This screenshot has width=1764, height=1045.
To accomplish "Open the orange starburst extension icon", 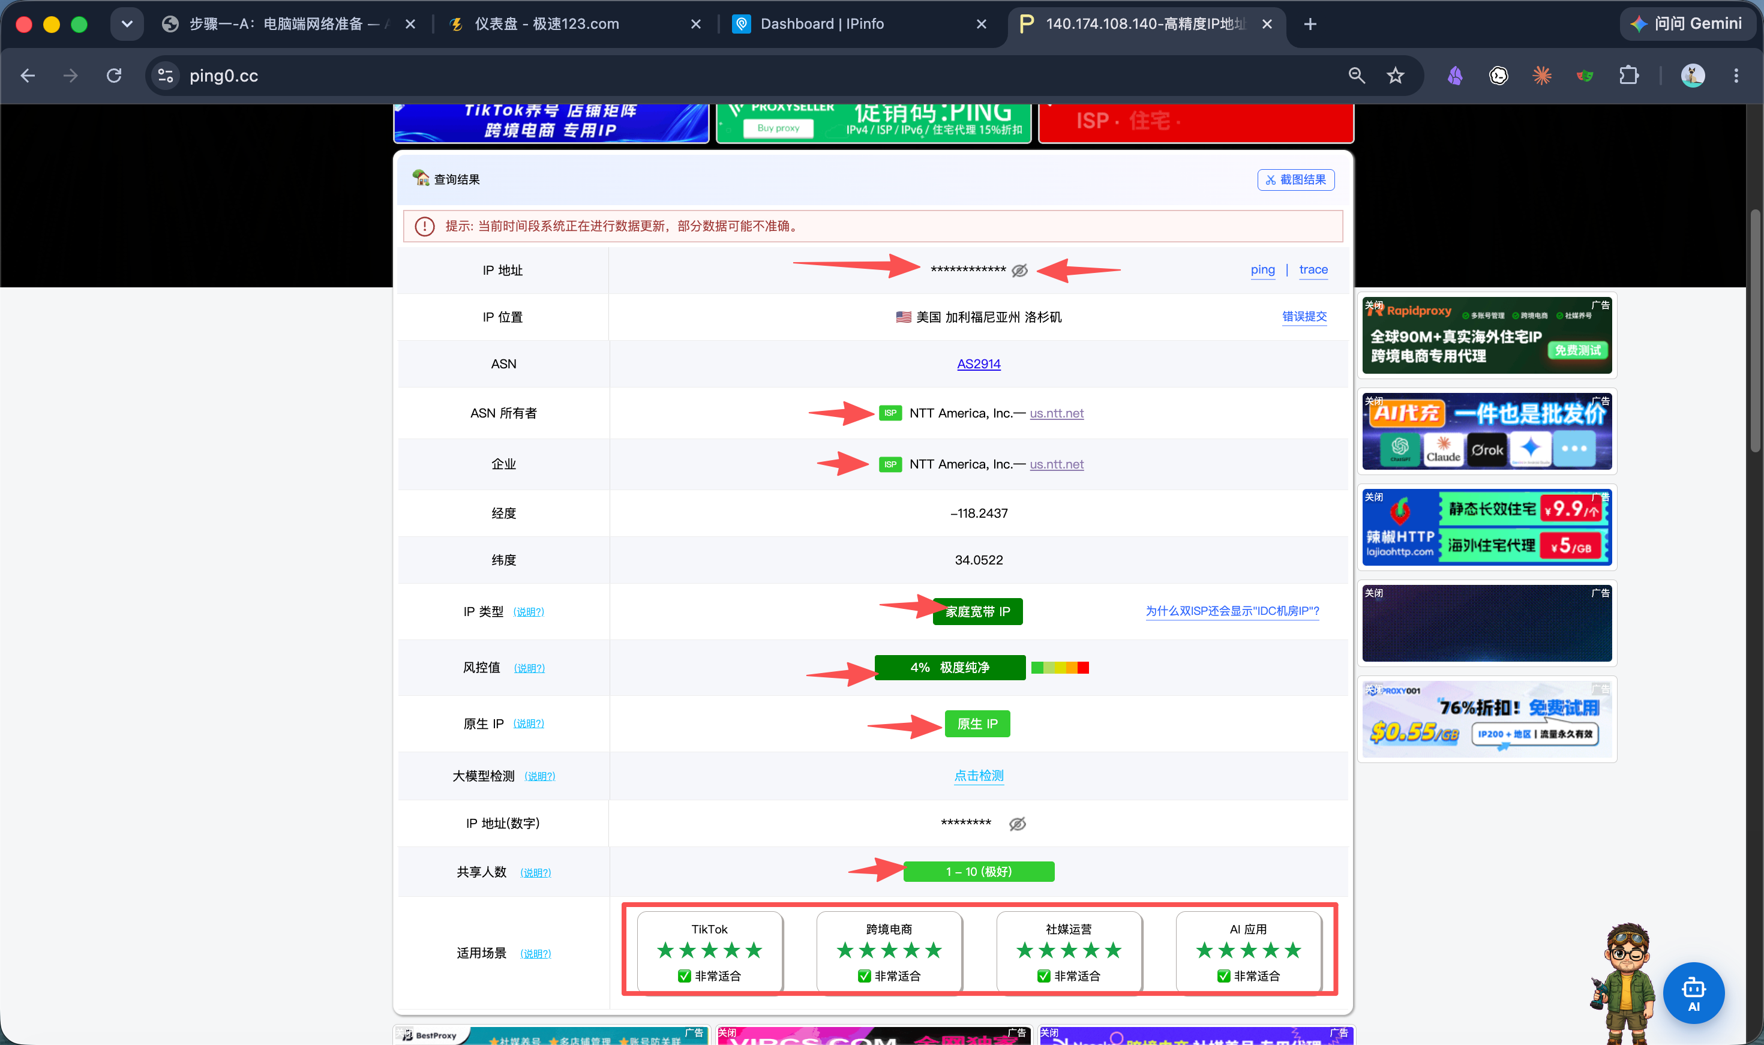I will (1541, 76).
